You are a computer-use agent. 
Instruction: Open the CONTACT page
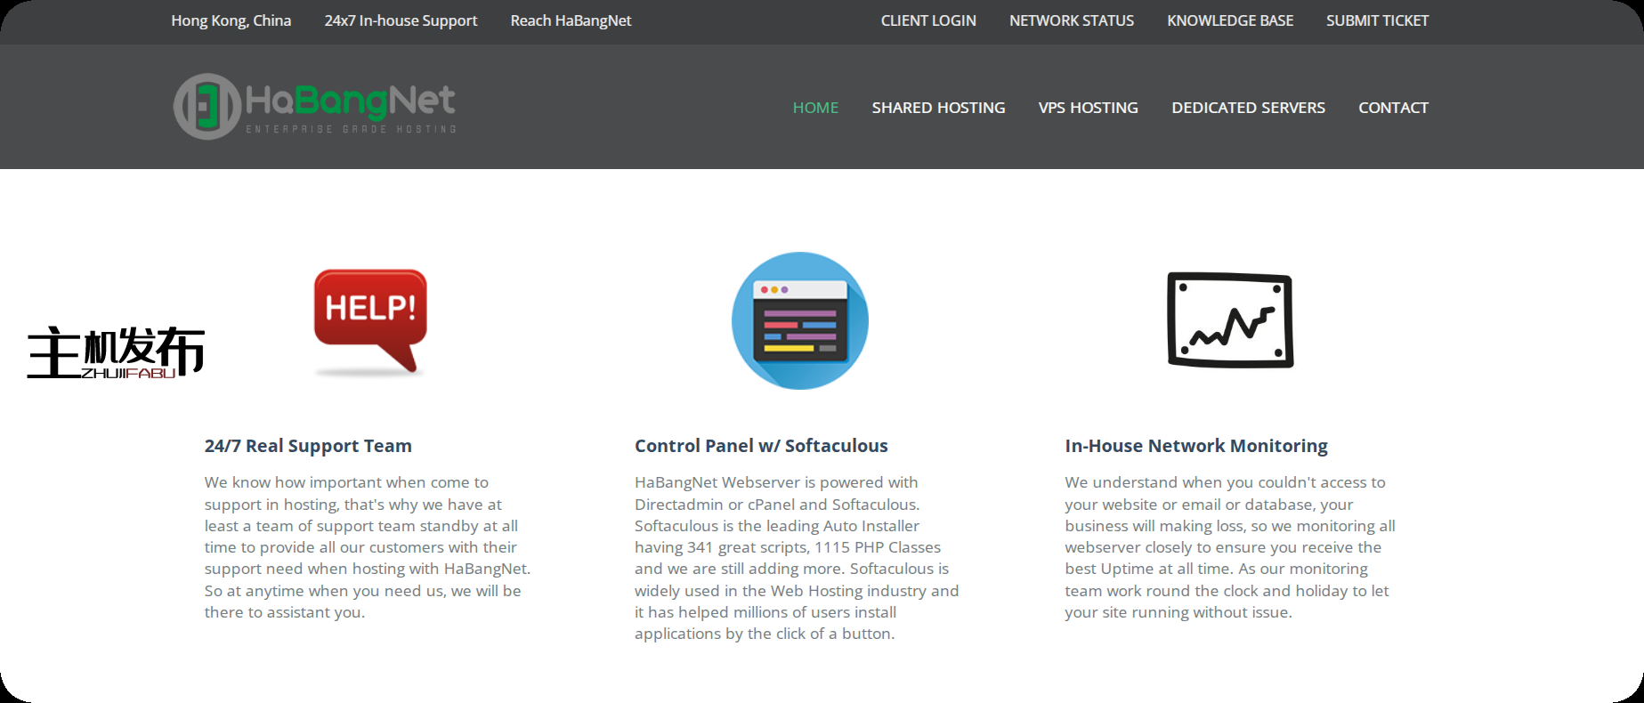[x=1393, y=108]
